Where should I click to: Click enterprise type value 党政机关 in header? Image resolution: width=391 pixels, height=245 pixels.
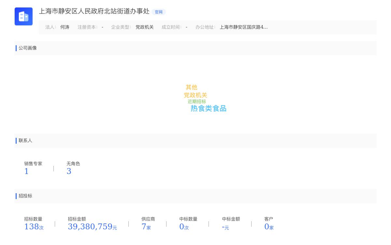pyautogui.click(x=144, y=27)
